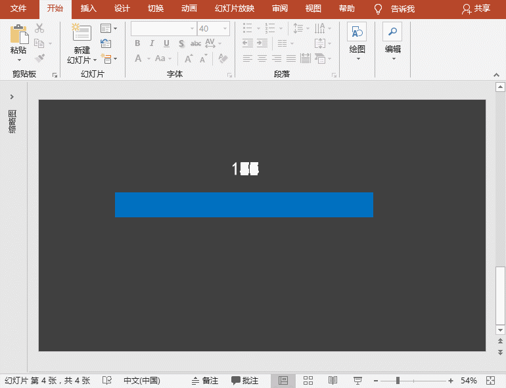The image size is (506, 388).
Task: Toggle the Notes (备注) pane
Action: [204, 381]
